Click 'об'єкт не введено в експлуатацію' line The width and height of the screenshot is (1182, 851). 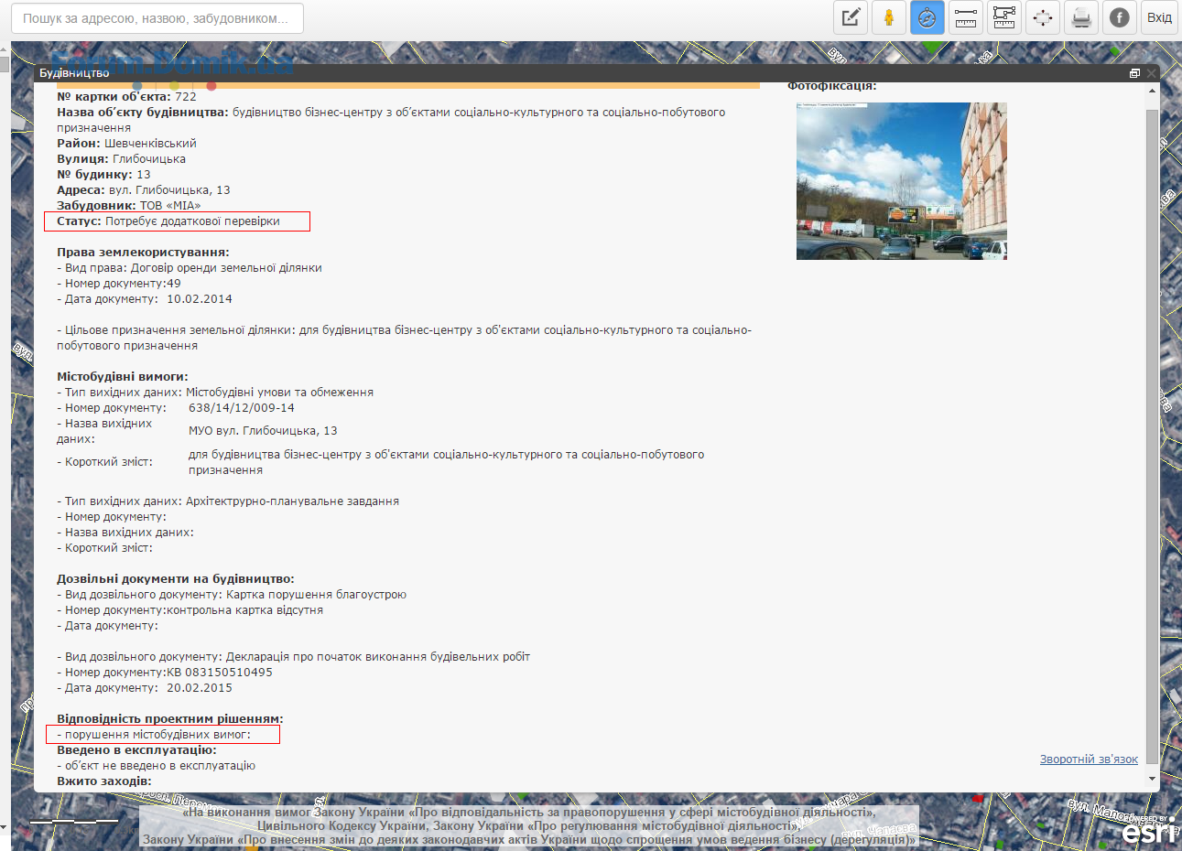pyautogui.click(x=157, y=766)
